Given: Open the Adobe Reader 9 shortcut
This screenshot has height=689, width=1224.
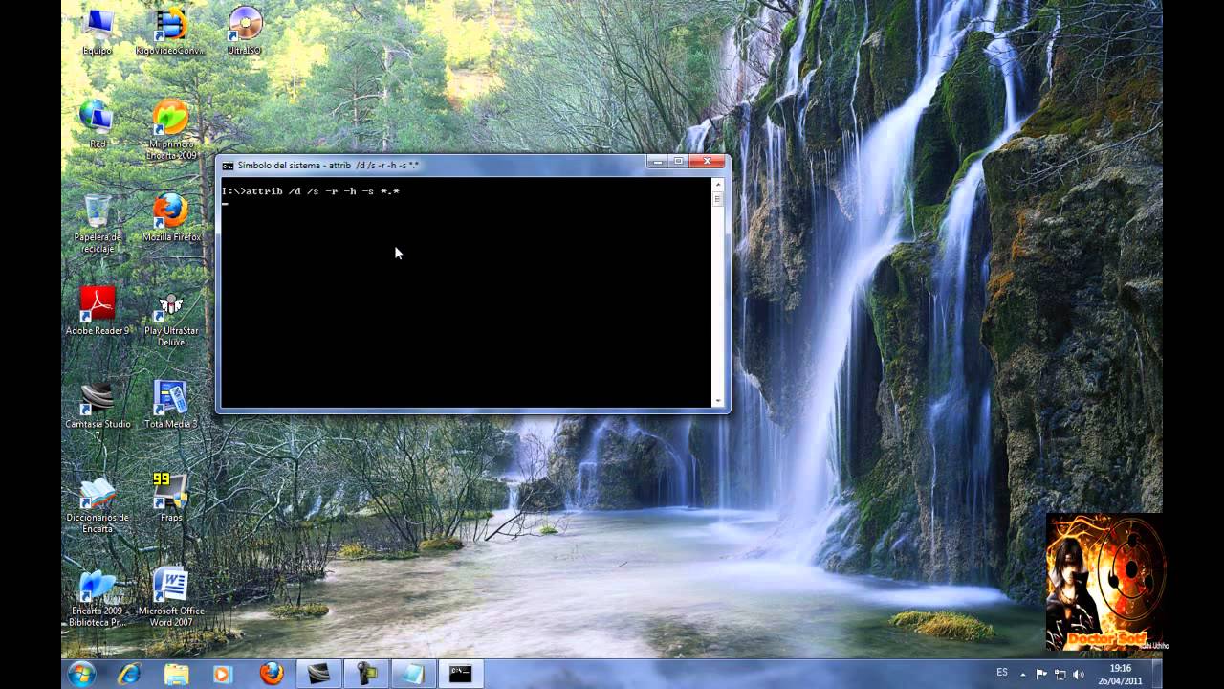Looking at the screenshot, I should [x=97, y=311].
